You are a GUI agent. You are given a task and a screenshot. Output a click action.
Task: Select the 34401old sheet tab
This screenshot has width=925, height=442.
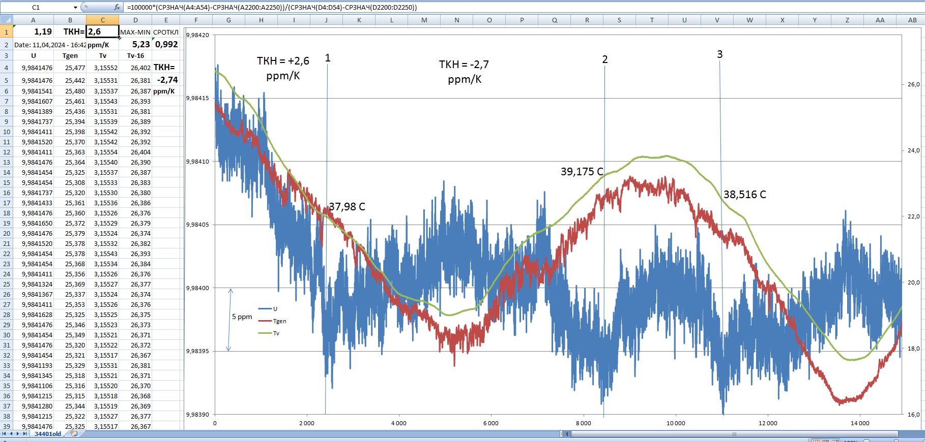click(x=48, y=434)
